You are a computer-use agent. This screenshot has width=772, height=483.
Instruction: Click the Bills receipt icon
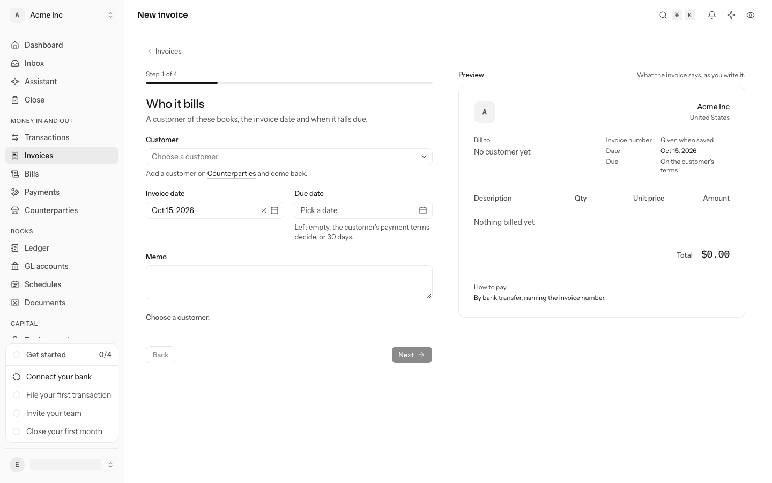(15, 174)
